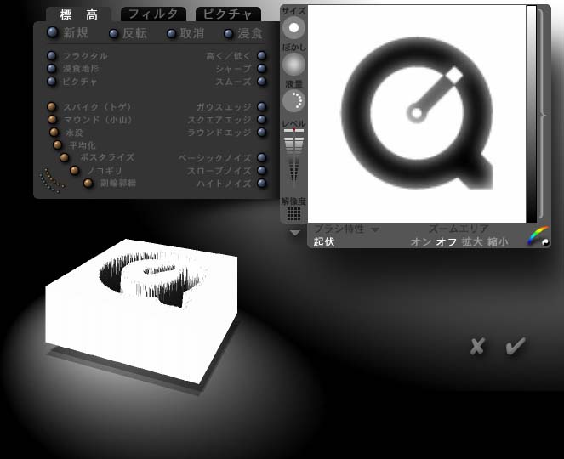Image resolution: width=564 pixels, height=459 pixels.
Task: Click the zoom in (拡大) text button
Action: (x=472, y=242)
